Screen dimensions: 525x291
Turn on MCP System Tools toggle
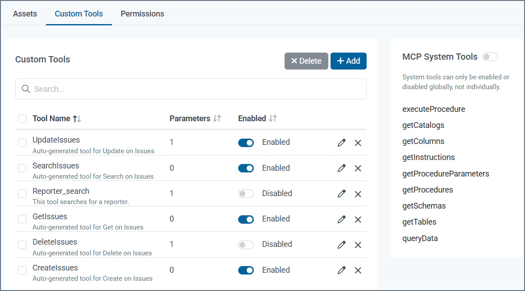coord(490,57)
